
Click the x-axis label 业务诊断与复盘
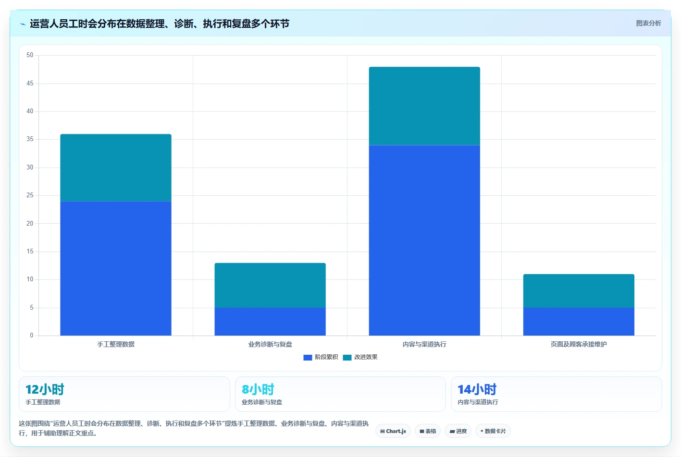pos(270,344)
